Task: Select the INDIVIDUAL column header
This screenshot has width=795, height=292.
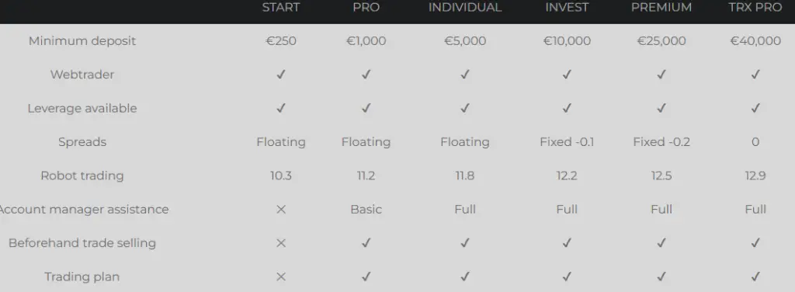Action: click(465, 8)
